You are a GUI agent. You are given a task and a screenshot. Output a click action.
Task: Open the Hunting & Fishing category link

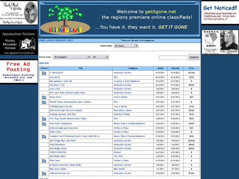click(122, 114)
